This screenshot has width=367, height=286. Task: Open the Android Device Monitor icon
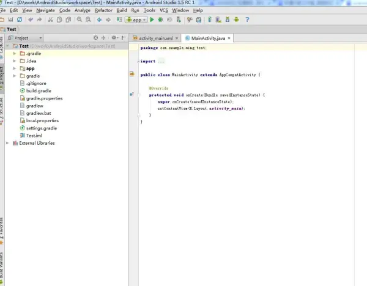click(x=236, y=20)
